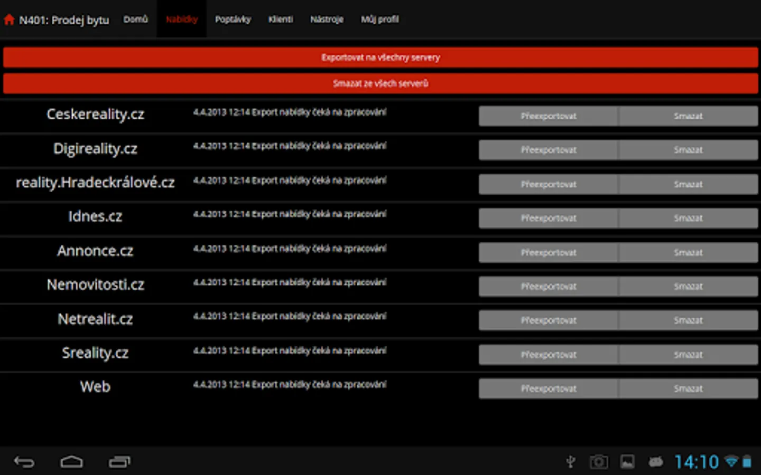Select the Nemovitosti.cz server name
Viewport: 761px width, 475px height.
point(95,284)
